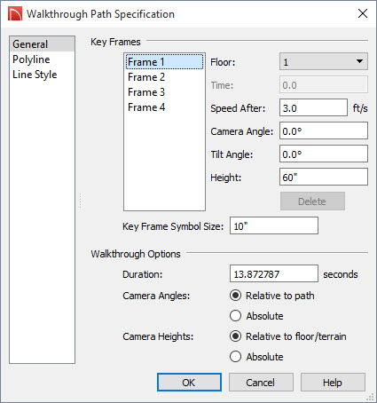Click the Chief Architect app icon in title bar
377x403 pixels.
click(15, 14)
